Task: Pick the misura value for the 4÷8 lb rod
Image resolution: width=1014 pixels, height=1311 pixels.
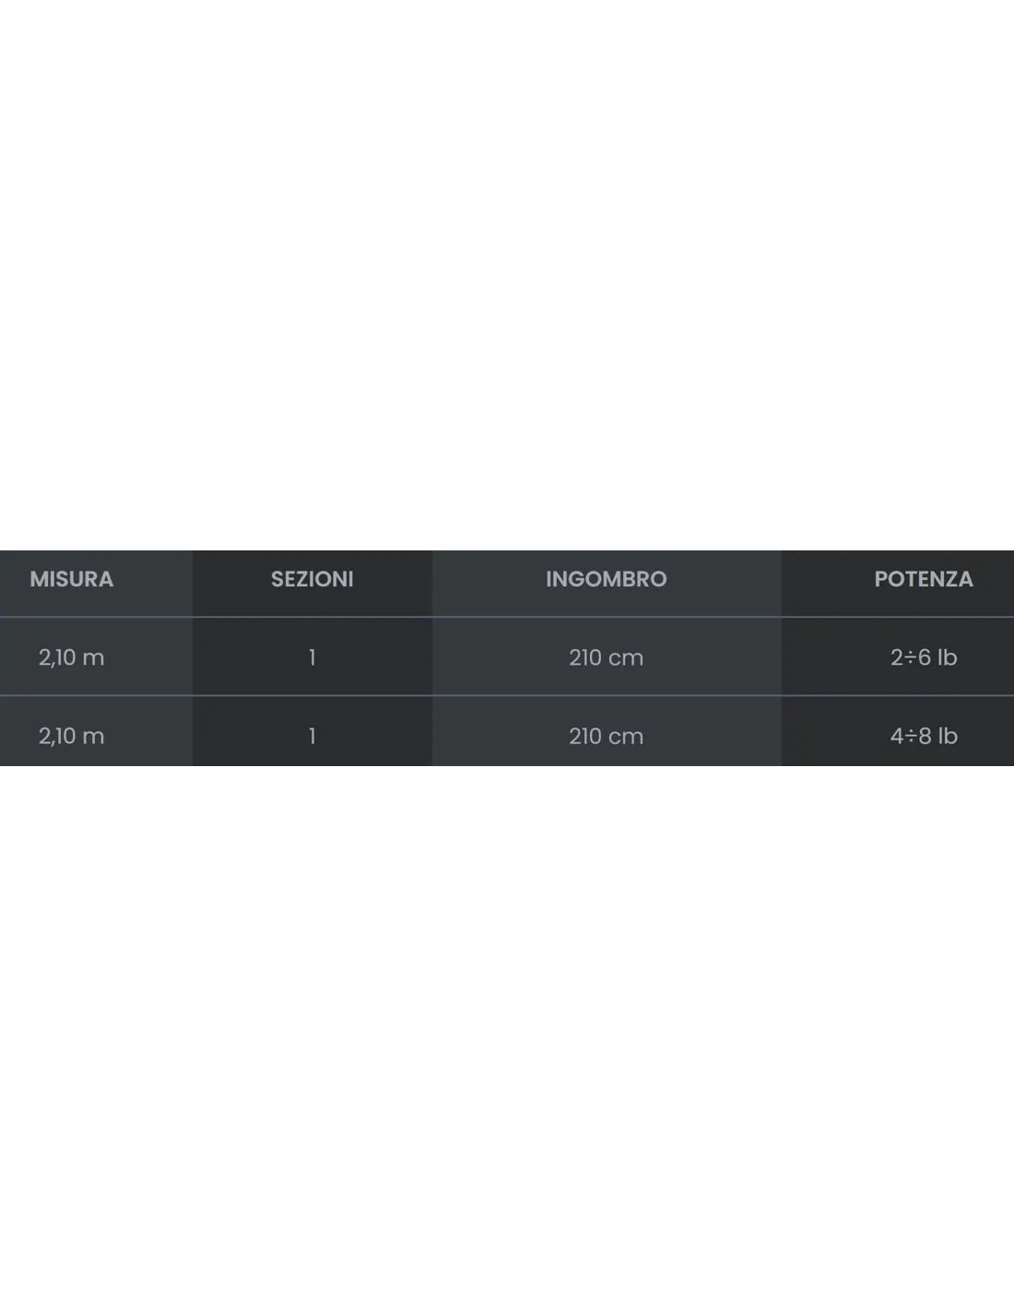Action: pos(71,736)
